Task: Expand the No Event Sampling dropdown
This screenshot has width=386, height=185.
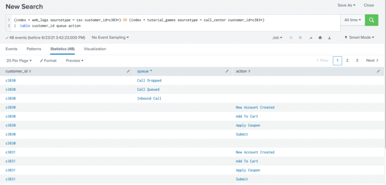Action: pyautogui.click(x=110, y=38)
